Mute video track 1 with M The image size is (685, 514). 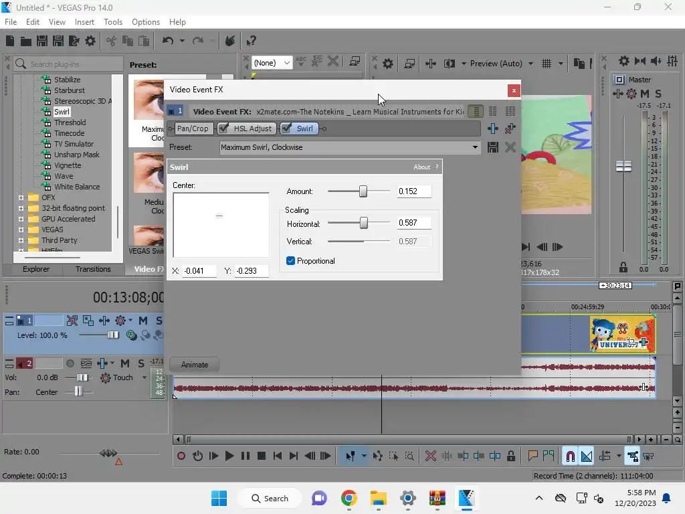pyautogui.click(x=143, y=321)
